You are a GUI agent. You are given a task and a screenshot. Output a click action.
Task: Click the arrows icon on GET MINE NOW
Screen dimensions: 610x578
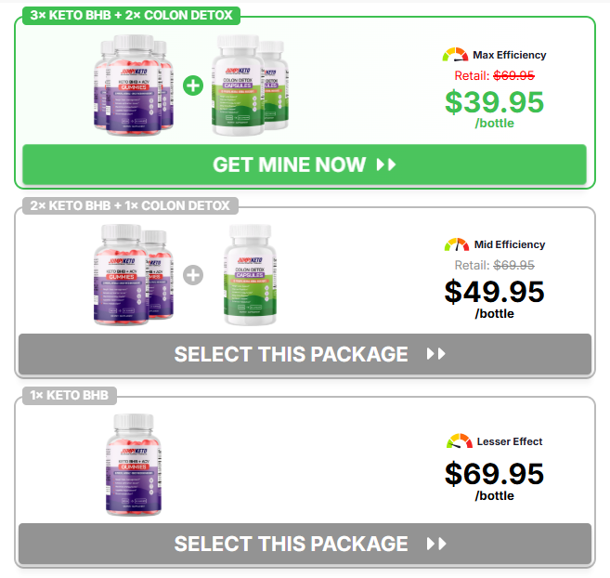[386, 164]
